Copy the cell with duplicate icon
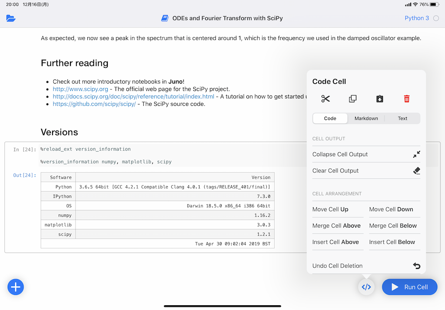Screen dimensions: 445x310 pyautogui.click(x=352, y=99)
